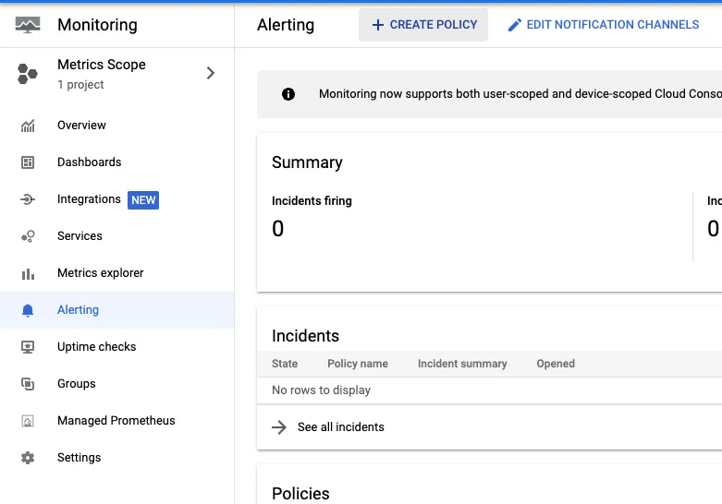Click the Groups stacked-squares icon

pyautogui.click(x=28, y=384)
